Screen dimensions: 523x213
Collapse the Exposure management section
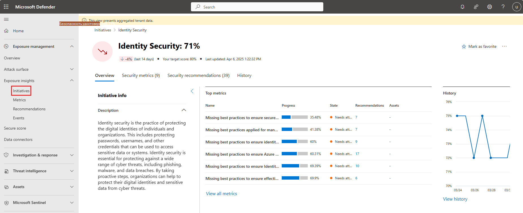pyautogui.click(x=72, y=46)
